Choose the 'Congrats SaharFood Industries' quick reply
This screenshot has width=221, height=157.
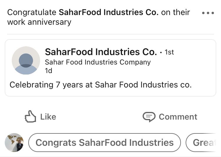(105, 143)
